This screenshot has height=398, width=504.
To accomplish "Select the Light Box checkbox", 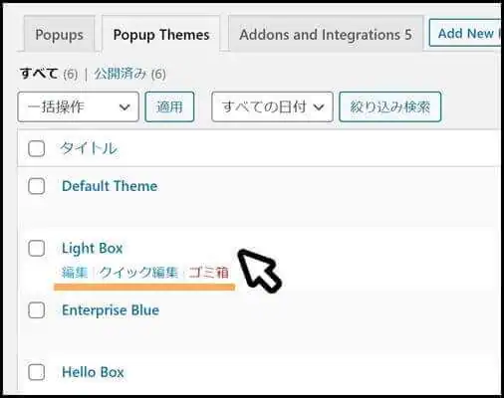I will tap(37, 248).
